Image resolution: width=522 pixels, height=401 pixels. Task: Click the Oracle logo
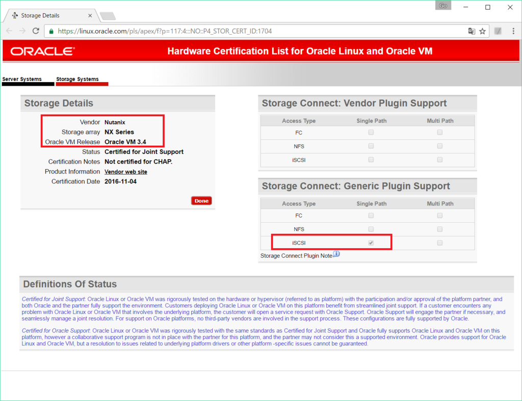[43, 51]
